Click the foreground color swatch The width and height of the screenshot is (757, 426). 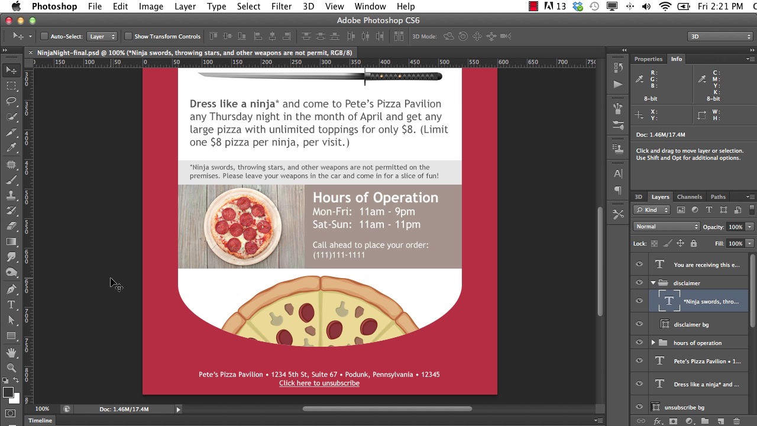[x=8, y=393]
